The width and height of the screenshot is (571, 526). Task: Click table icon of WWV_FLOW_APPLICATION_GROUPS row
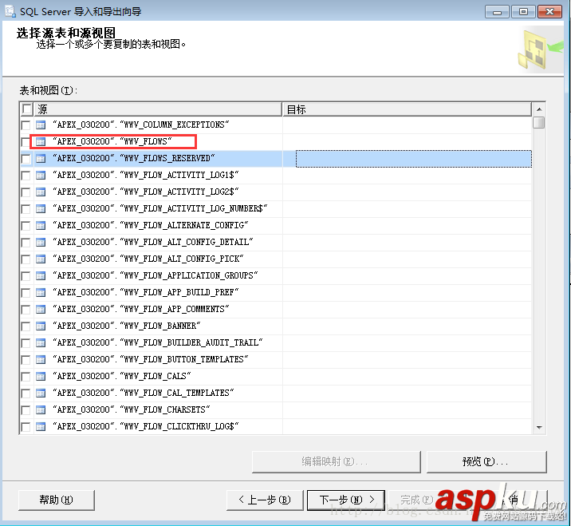click(41, 276)
